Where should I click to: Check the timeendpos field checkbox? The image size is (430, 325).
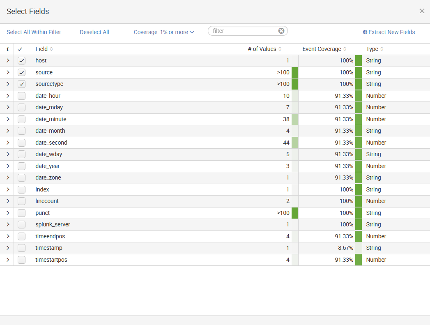(21, 236)
